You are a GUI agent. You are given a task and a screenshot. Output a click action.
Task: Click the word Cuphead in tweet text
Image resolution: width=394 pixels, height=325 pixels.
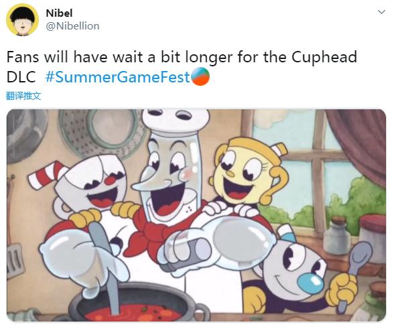(324, 57)
